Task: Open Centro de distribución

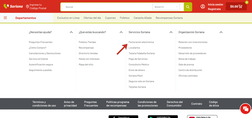Action: [x=190, y=70]
